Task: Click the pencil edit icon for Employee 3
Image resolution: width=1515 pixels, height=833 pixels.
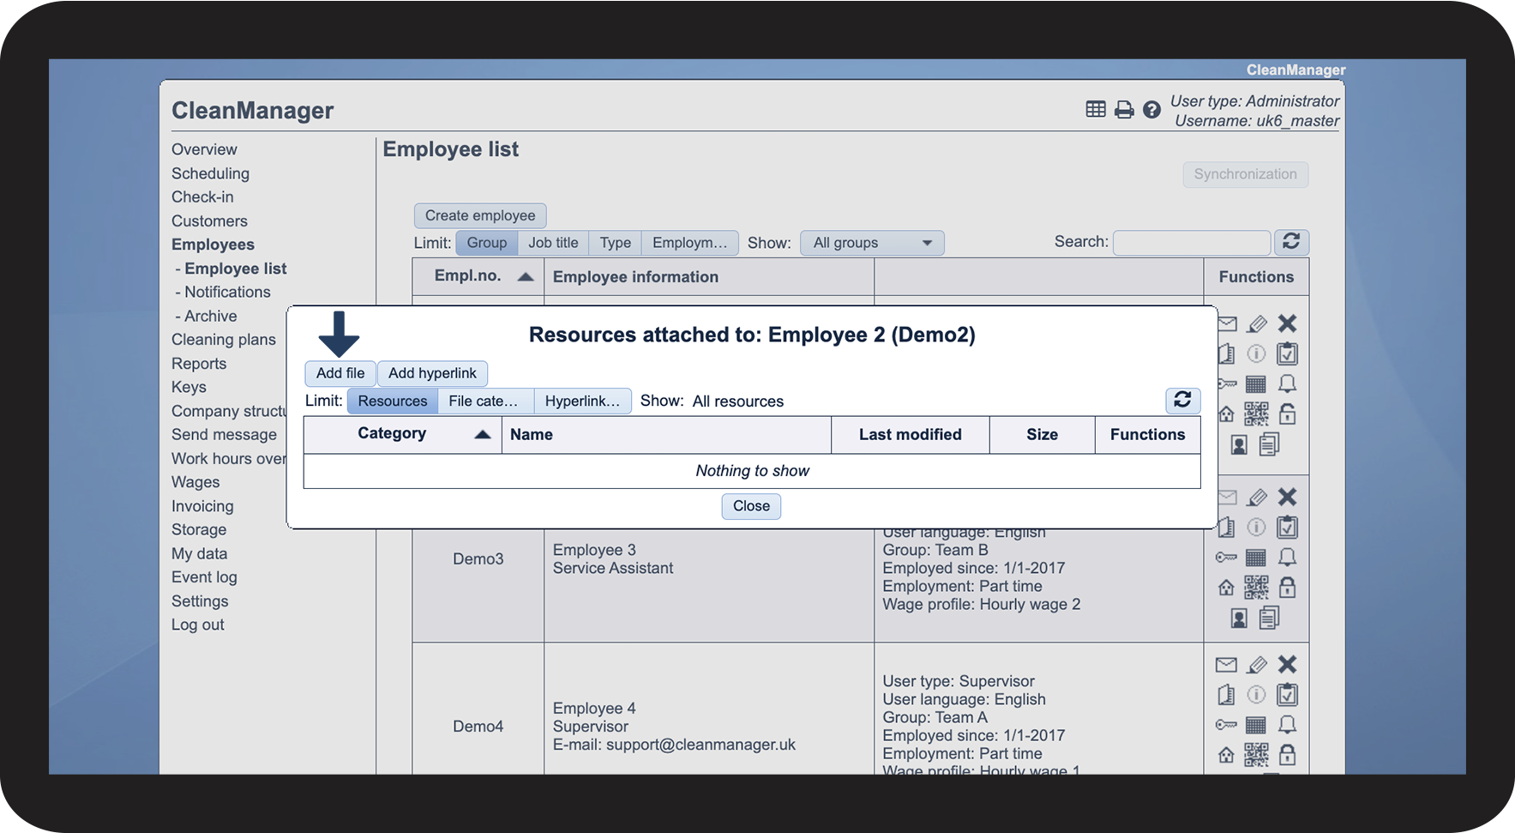Action: click(1257, 497)
